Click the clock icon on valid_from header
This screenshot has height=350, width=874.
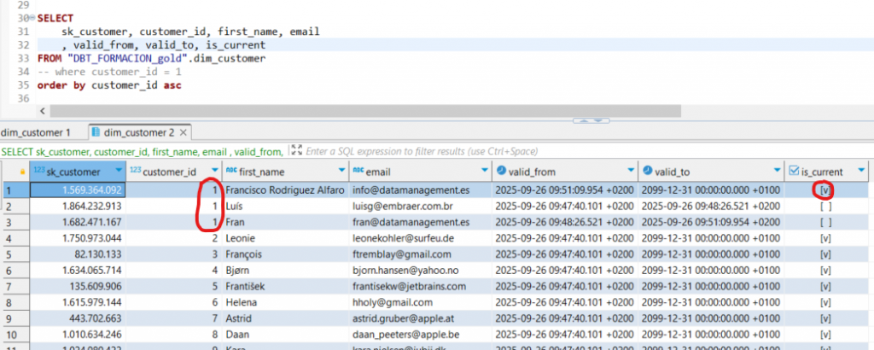pyautogui.click(x=501, y=172)
